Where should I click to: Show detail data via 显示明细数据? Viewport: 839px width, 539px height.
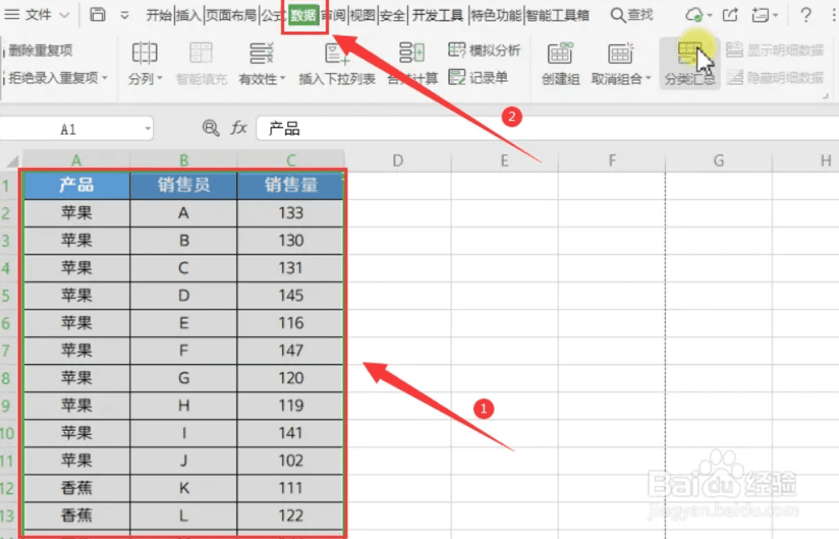(x=776, y=50)
